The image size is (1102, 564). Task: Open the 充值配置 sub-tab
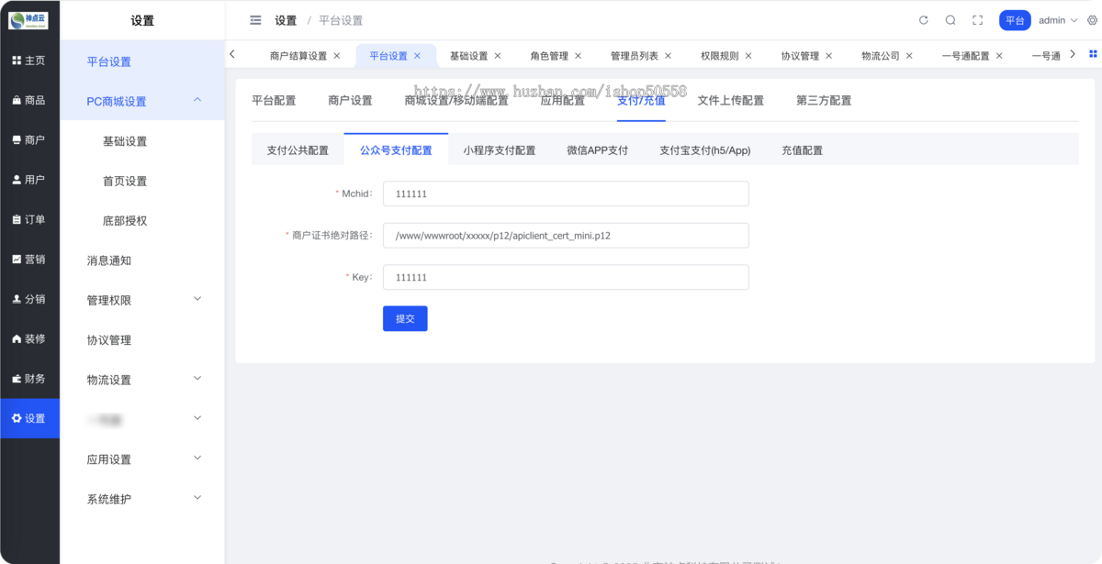click(x=803, y=150)
